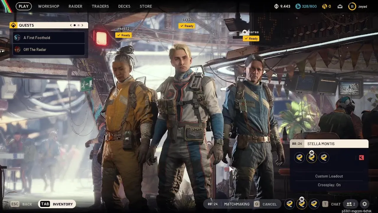Click the crown leader icon beside baraa
This screenshot has height=213, width=378.
click(245, 32)
